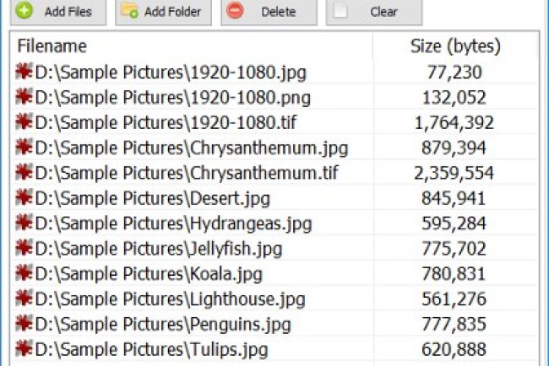
Task: Click the file icon beside Koala.jpg
Action: click(24, 273)
